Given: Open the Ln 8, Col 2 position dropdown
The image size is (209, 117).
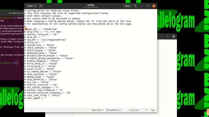Looking at the screenshot, I should point(138,110).
